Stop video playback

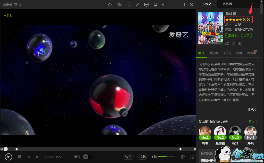tap(20, 157)
